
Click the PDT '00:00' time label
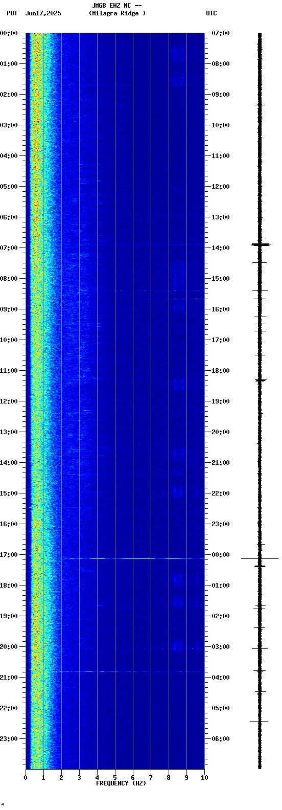pyautogui.click(x=9, y=33)
